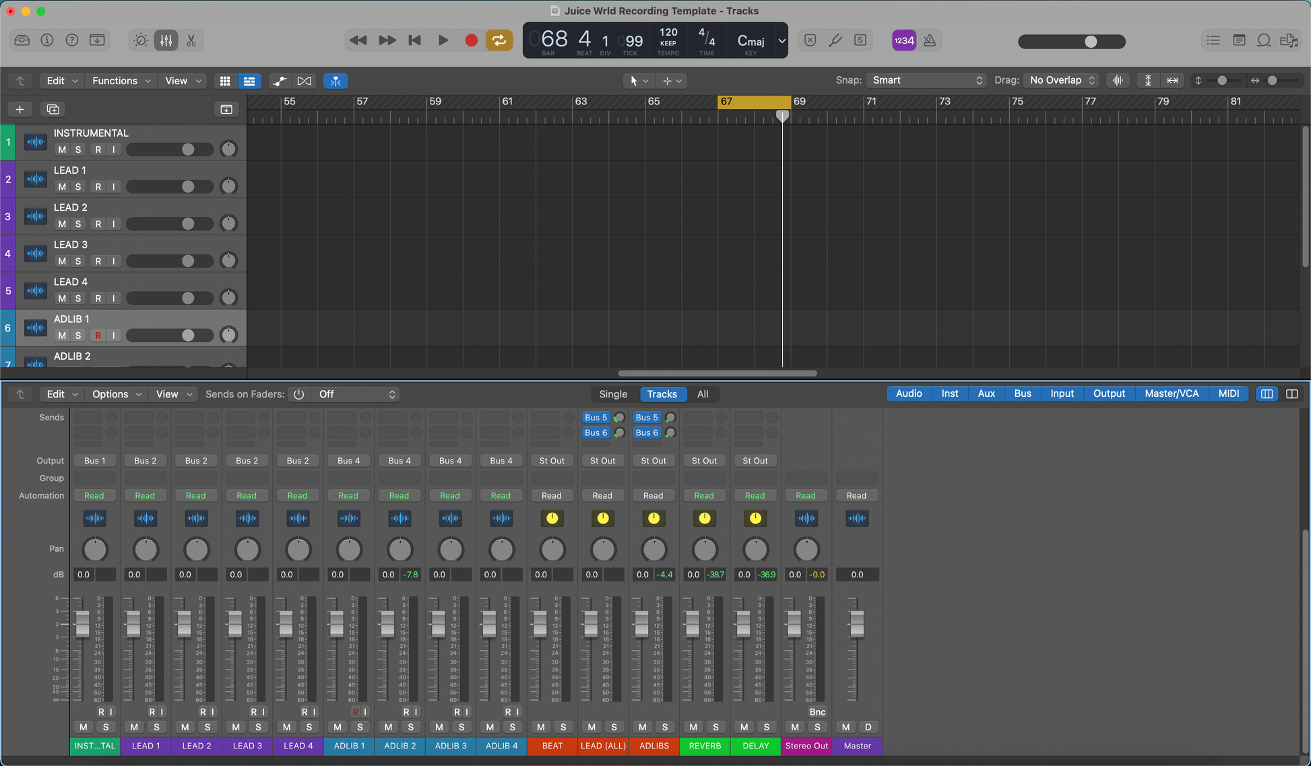
Task: Click the Bnc button on Stereo Out
Action: pos(817,712)
